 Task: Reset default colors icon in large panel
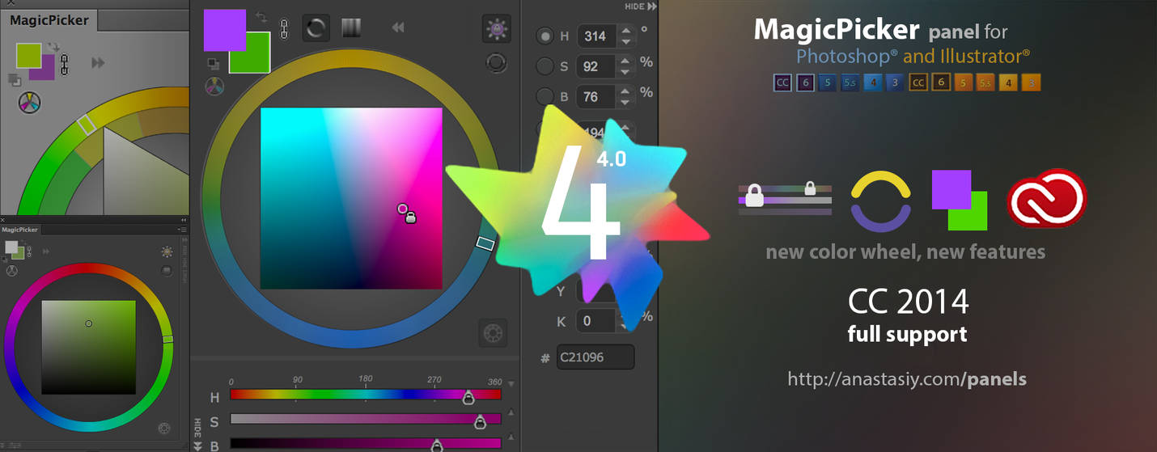[x=213, y=64]
